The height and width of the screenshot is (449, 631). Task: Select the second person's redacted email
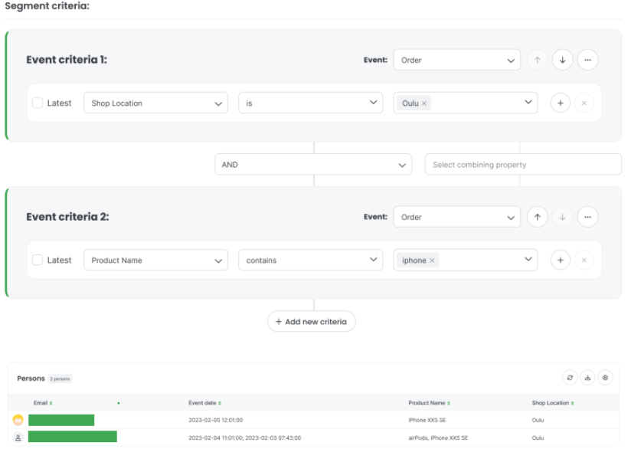pyautogui.click(x=73, y=437)
